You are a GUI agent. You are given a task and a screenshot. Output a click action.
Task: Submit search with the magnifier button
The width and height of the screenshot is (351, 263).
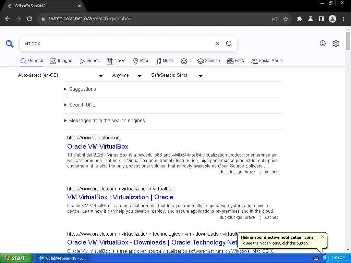click(x=229, y=43)
